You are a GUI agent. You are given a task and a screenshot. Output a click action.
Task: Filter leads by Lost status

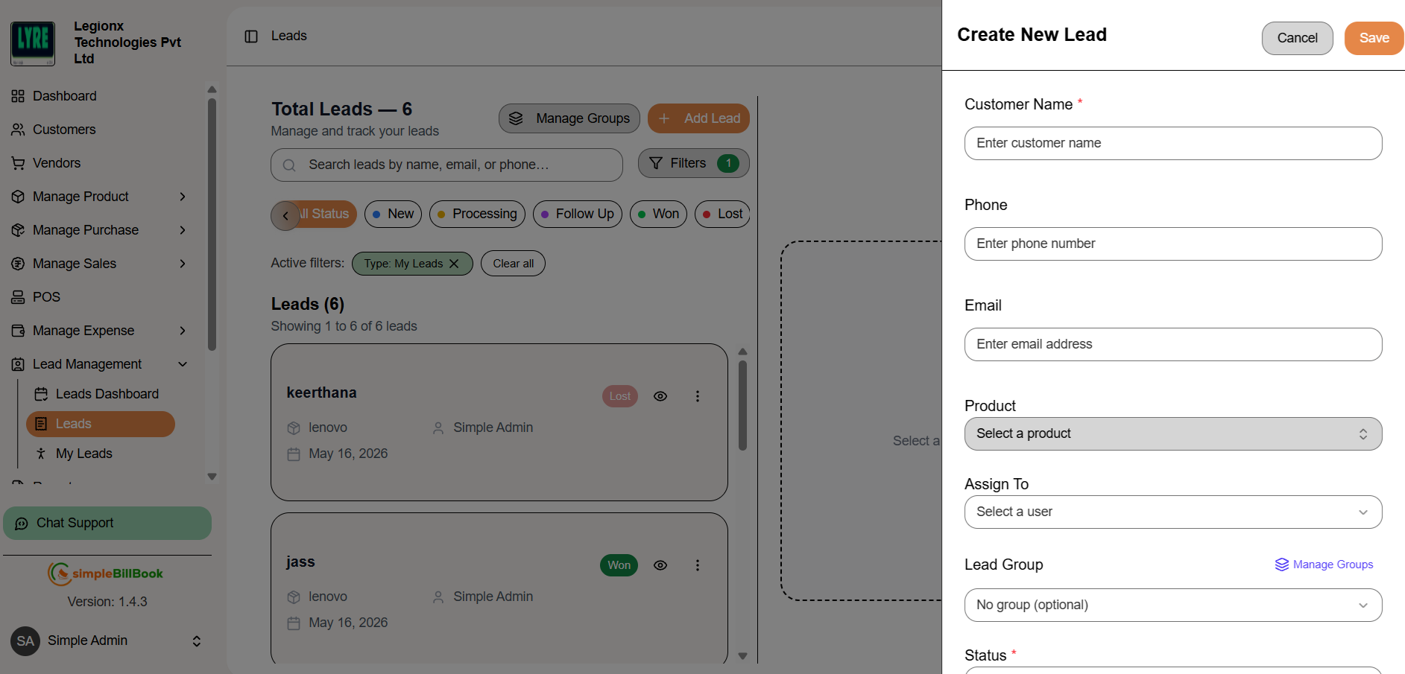[722, 214]
